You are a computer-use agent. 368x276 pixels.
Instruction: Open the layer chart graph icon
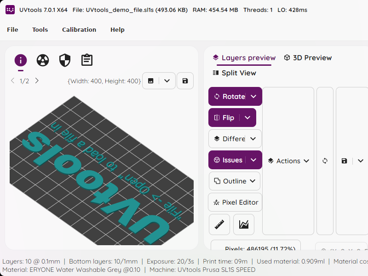[244, 224]
